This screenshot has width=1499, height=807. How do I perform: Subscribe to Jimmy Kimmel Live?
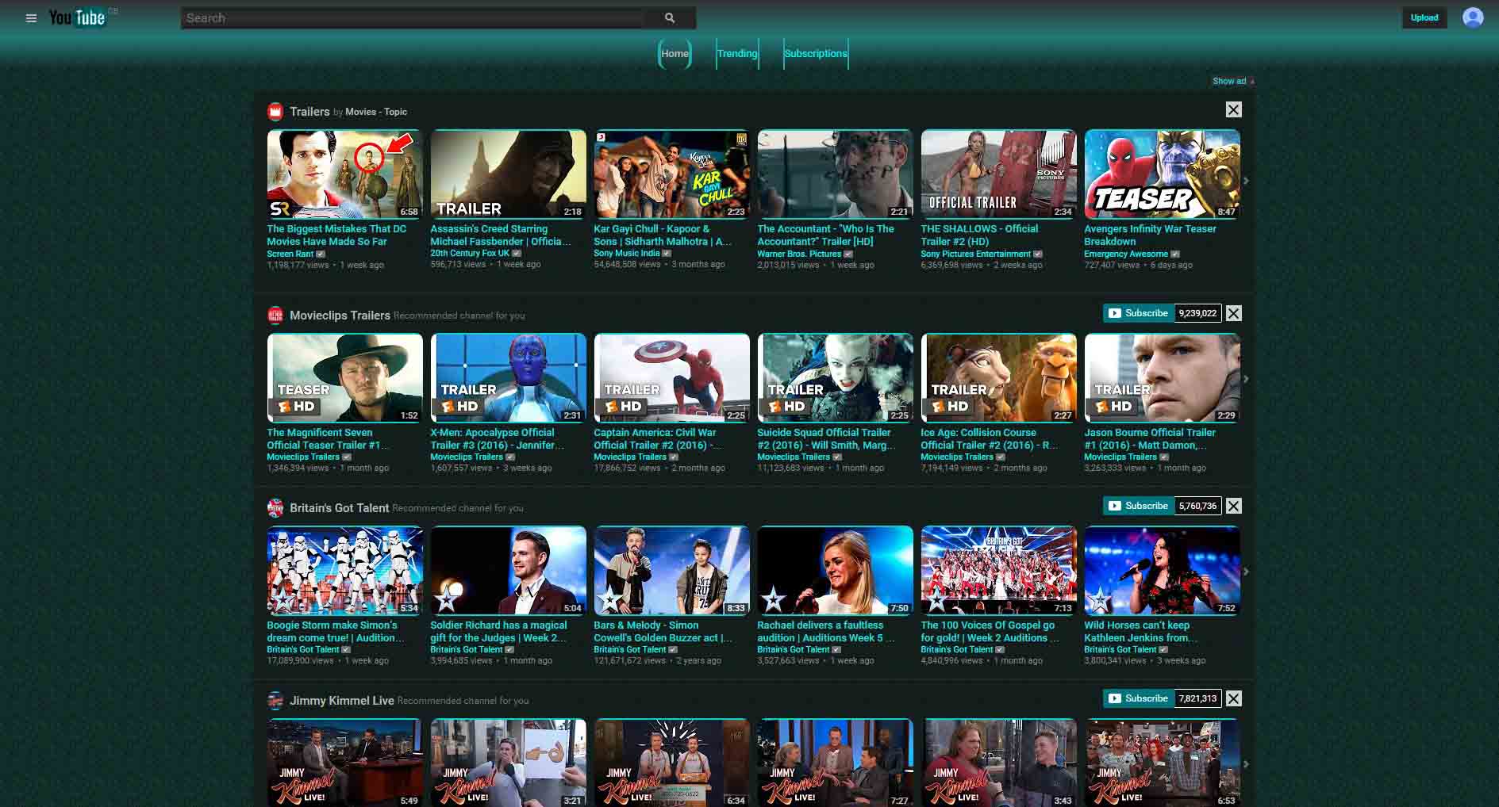1138,698
